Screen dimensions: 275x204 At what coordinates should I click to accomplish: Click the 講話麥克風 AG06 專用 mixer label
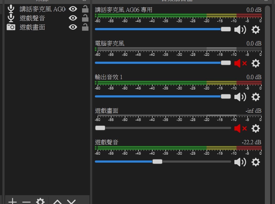pyautogui.click(x=123, y=10)
